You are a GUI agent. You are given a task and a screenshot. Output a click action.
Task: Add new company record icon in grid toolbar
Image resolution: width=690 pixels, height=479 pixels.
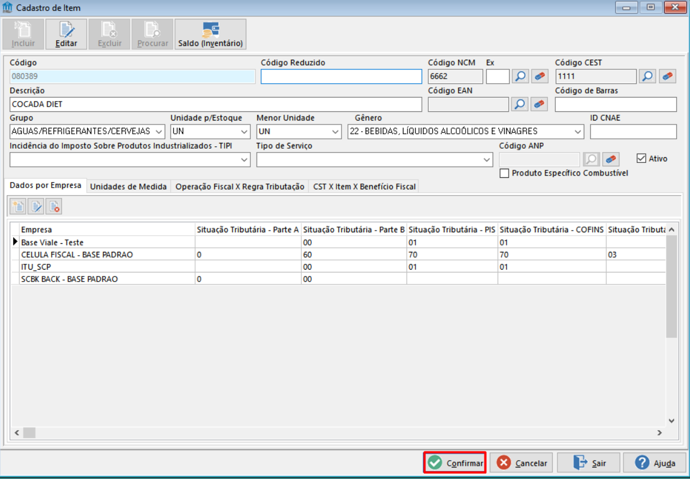point(18,207)
